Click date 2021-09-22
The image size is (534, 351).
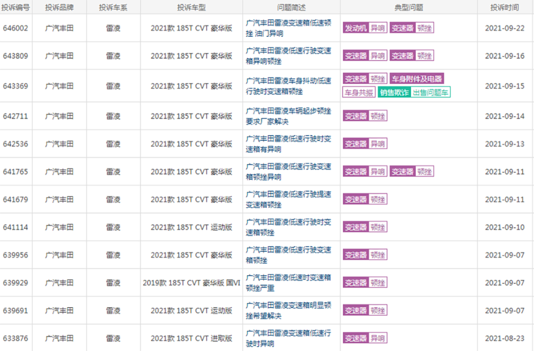tap(505, 28)
